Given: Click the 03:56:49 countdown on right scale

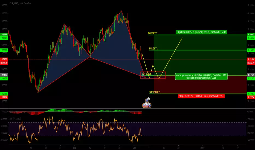Looking at the screenshot, I should pos(251,63).
